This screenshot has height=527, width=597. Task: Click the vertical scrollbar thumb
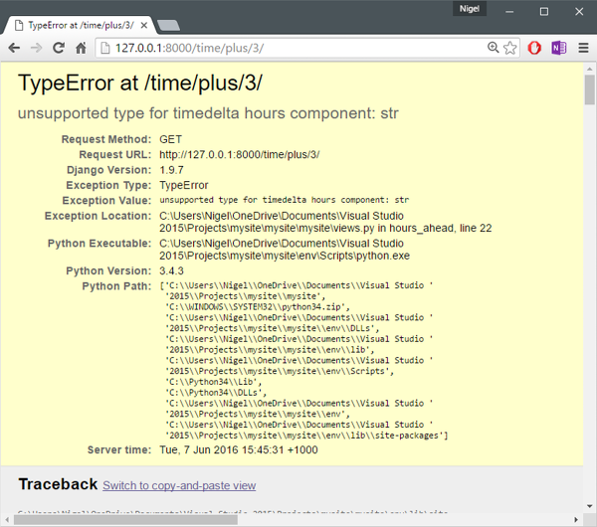589,89
